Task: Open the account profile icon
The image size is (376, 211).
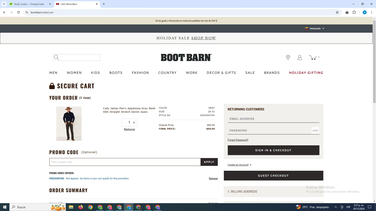Action: click(x=300, y=57)
